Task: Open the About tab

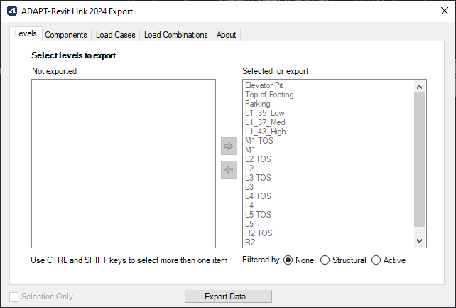Action: click(226, 35)
